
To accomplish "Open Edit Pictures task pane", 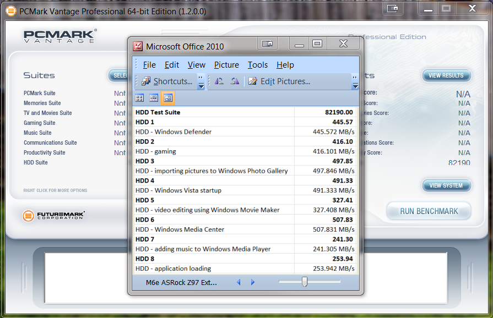I will click(279, 81).
